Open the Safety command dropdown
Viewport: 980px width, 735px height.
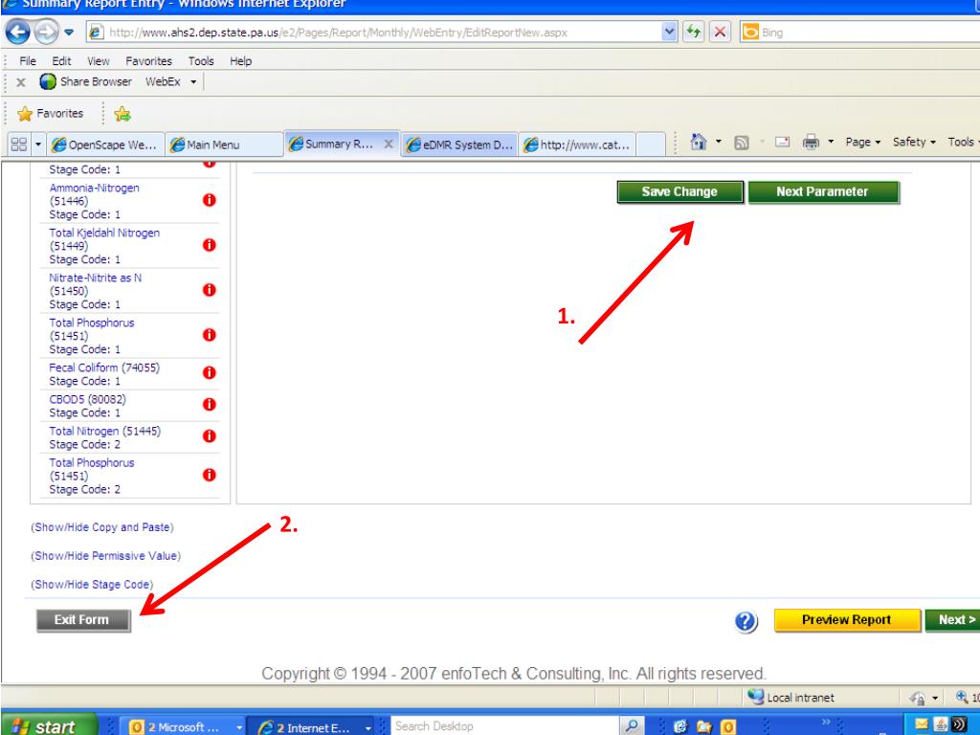914,142
